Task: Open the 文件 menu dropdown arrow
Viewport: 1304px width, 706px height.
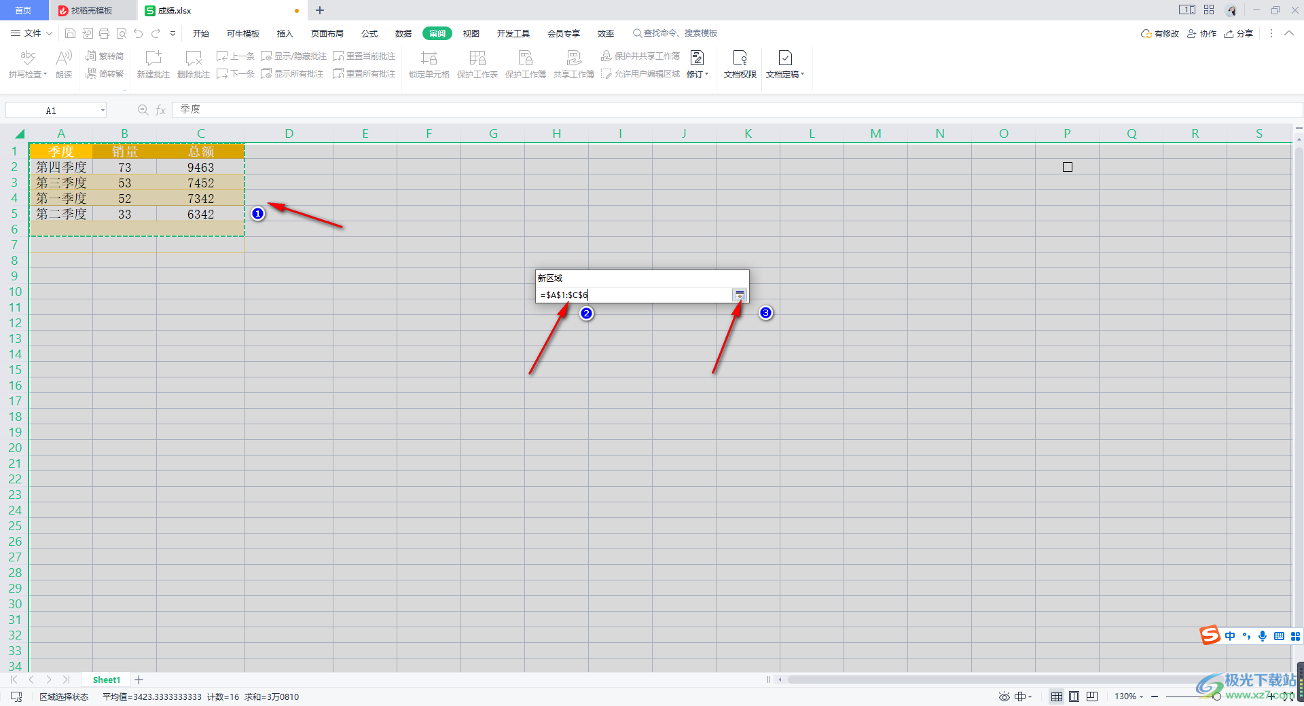Action: pos(49,33)
